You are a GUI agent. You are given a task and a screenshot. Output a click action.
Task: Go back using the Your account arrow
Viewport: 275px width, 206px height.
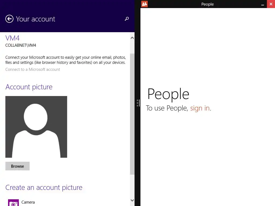coord(9,19)
